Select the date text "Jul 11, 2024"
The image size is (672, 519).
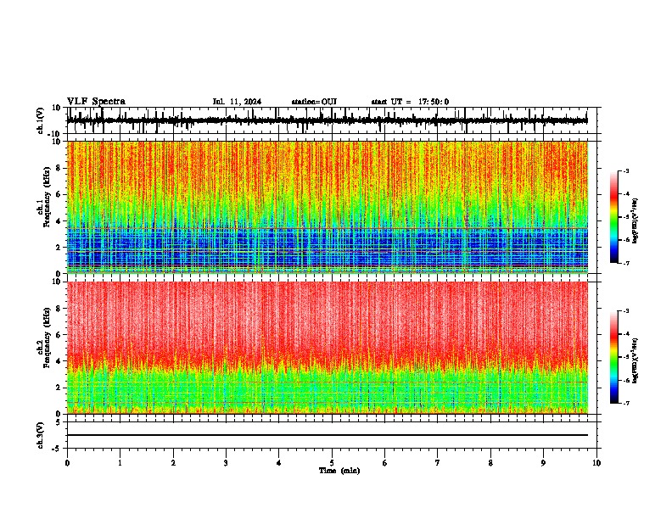click(237, 102)
